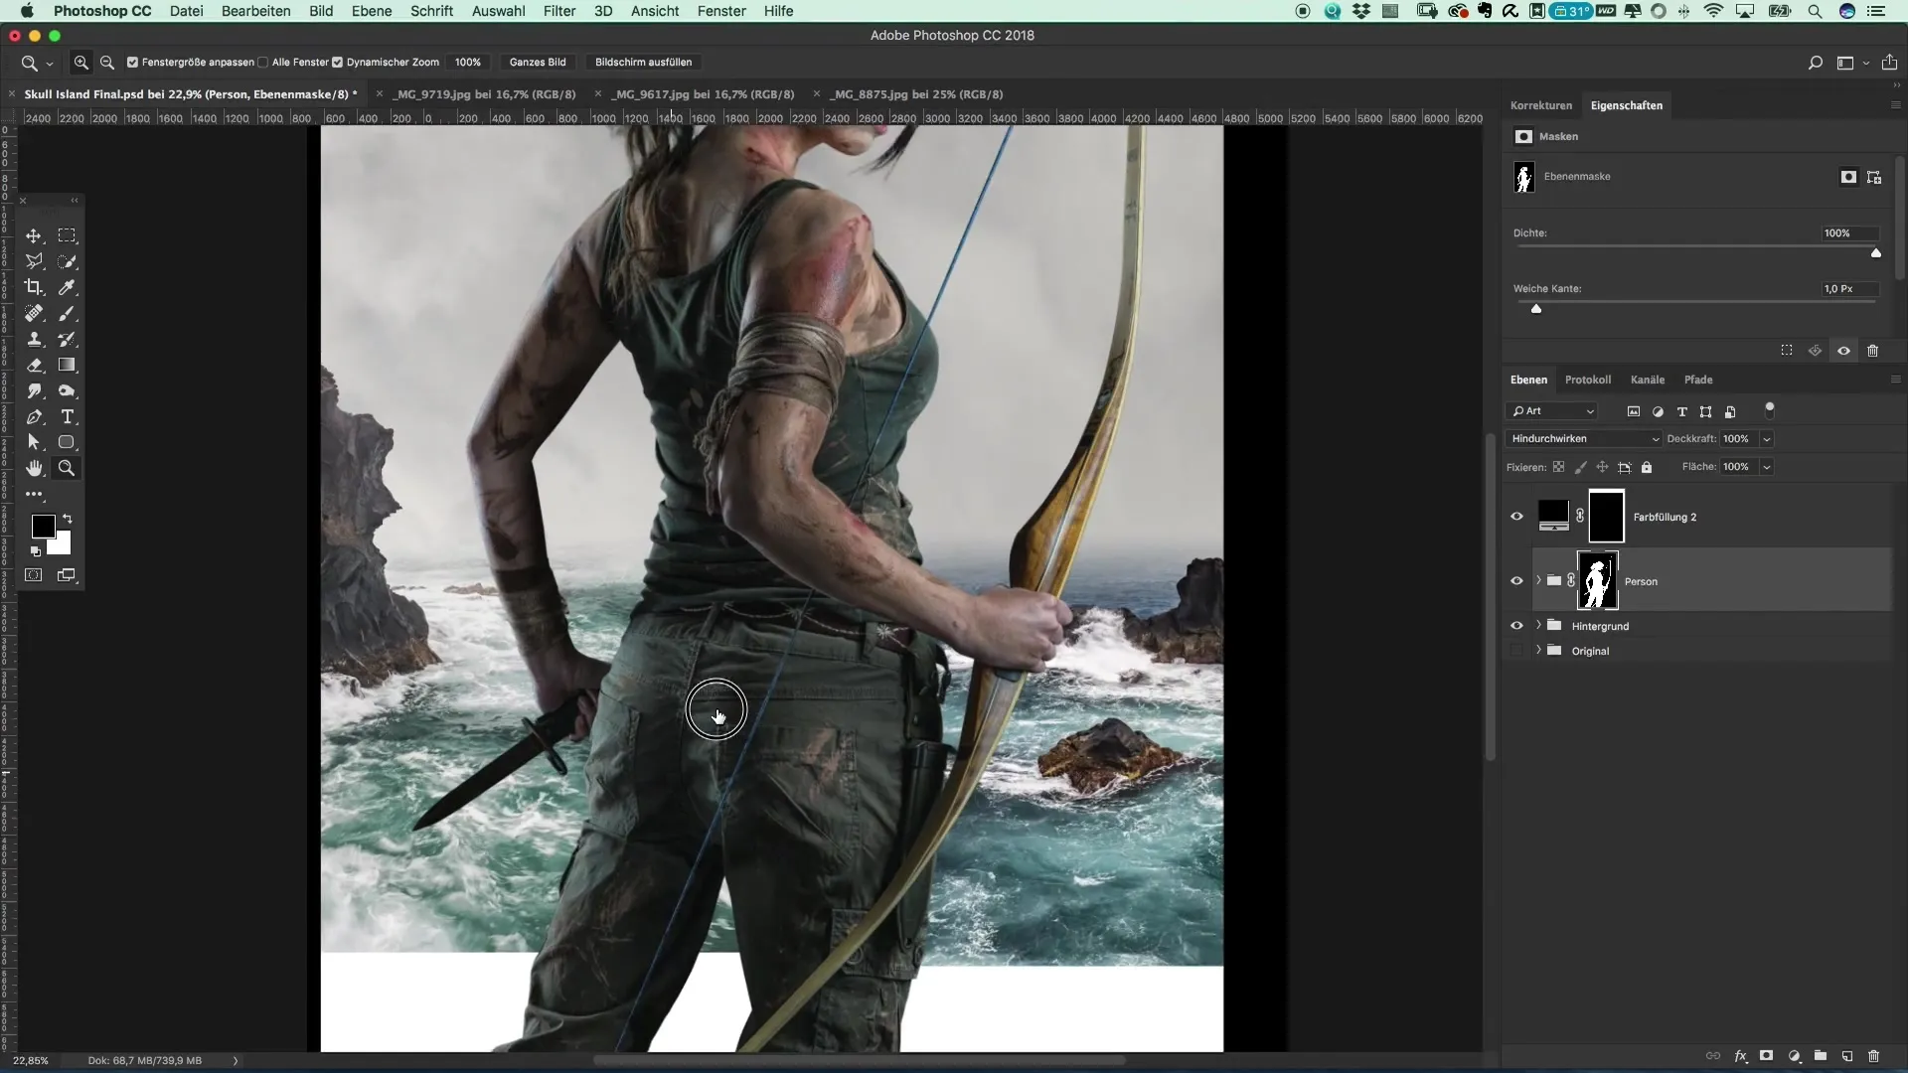Select the Polygonal Lasso tool

coord(34,261)
